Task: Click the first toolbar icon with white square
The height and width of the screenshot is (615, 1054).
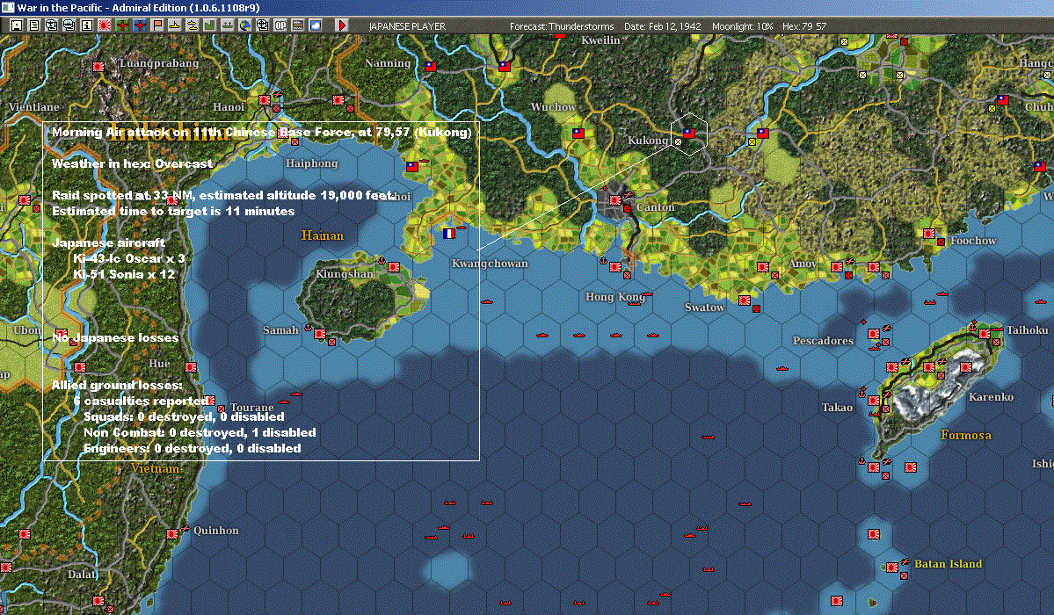Action: (17, 25)
